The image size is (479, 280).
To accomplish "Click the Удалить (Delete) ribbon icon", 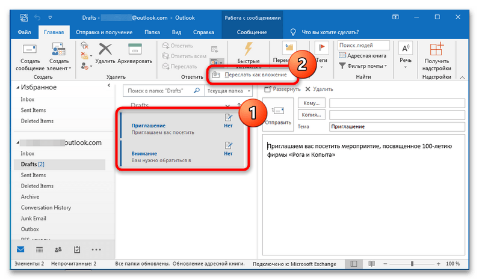I will click(x=106, y=49).
